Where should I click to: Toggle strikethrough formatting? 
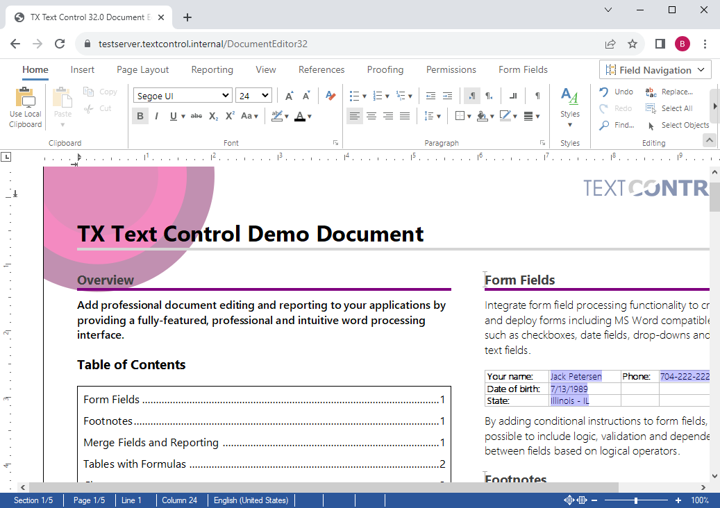click(x=196, y=117)
